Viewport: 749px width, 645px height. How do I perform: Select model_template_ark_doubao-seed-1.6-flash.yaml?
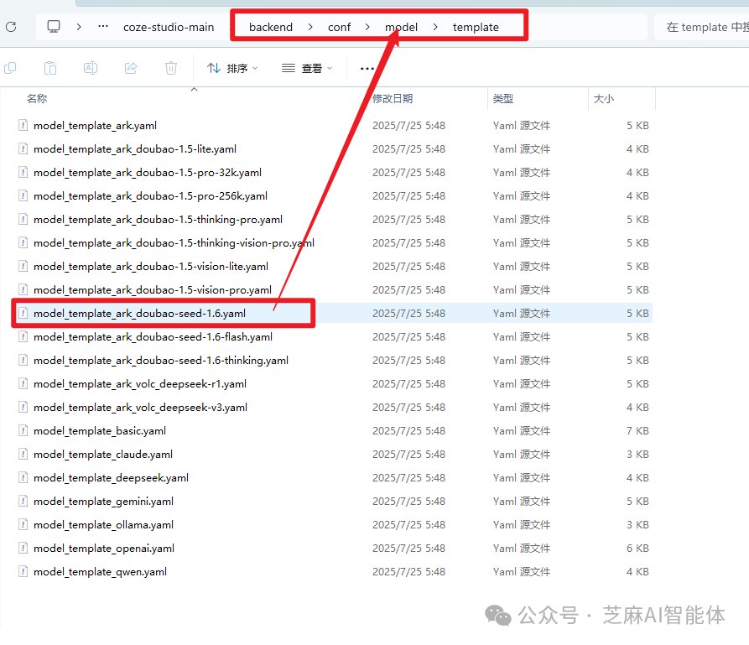153,337
